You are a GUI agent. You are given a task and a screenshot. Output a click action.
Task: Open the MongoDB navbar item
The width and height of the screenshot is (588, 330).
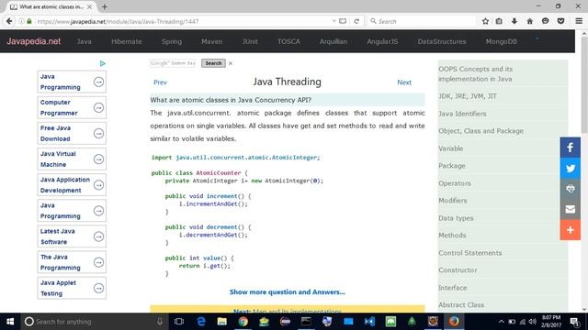(x=502, y=41)
